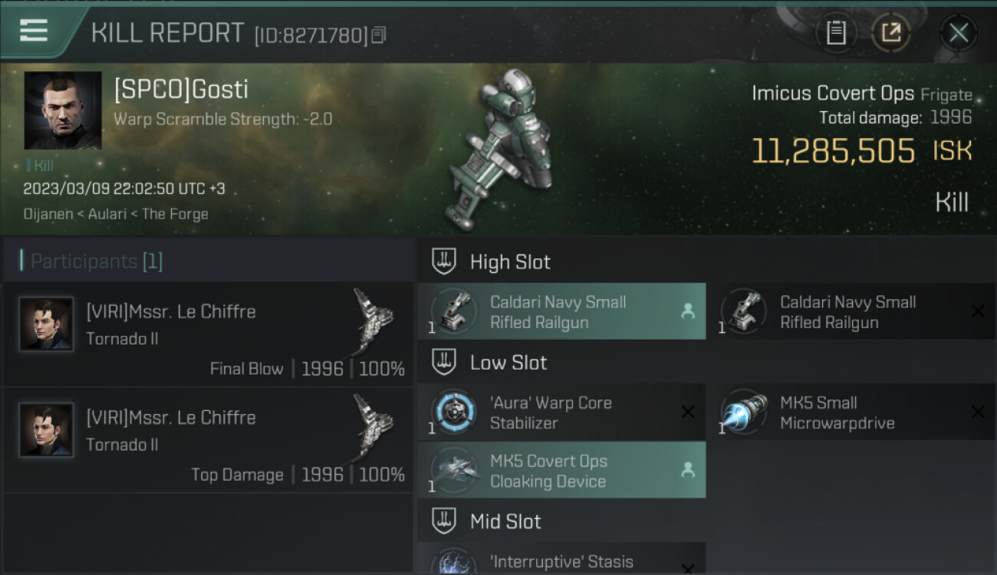
Task: Select MK5 Covert Ops Cloaking Device
Action: [561, 470]
